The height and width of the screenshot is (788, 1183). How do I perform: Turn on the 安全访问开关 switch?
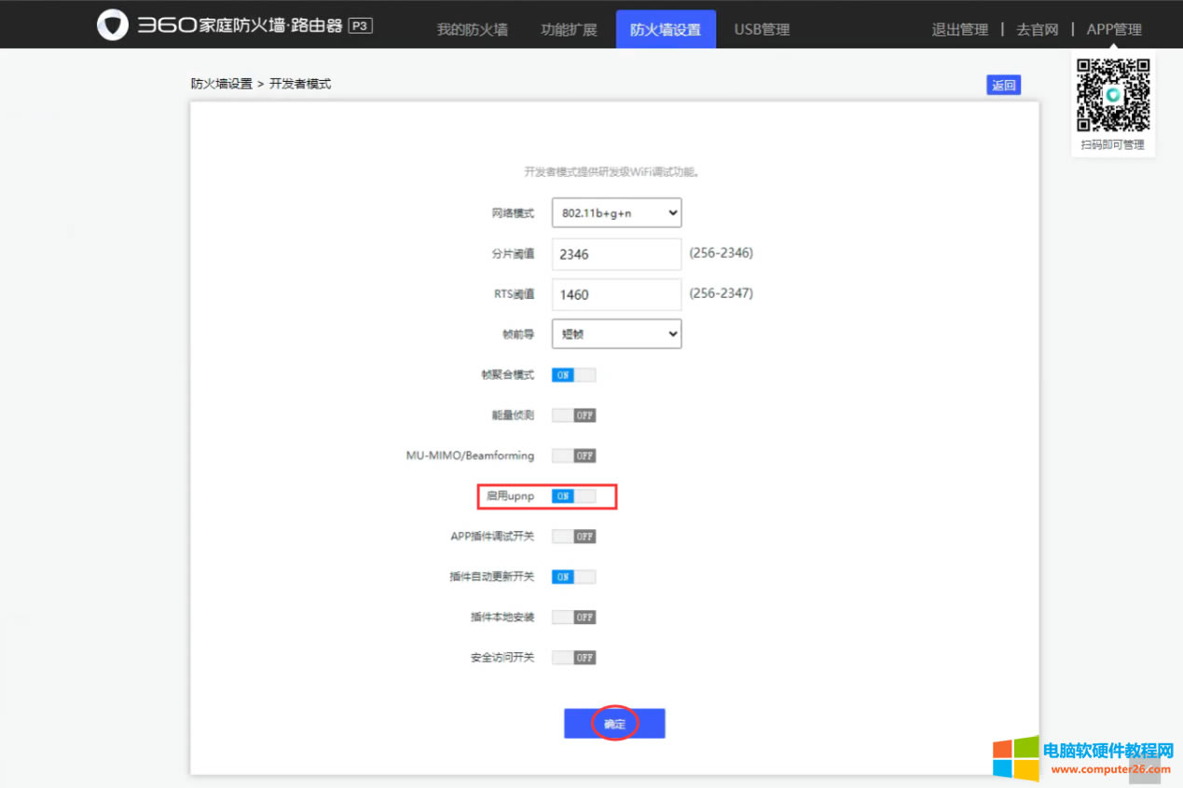(573, 657)
